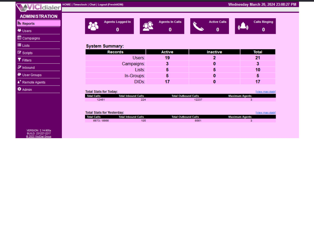Click the Scripts edit icon in sidebar

pos(19,52)
